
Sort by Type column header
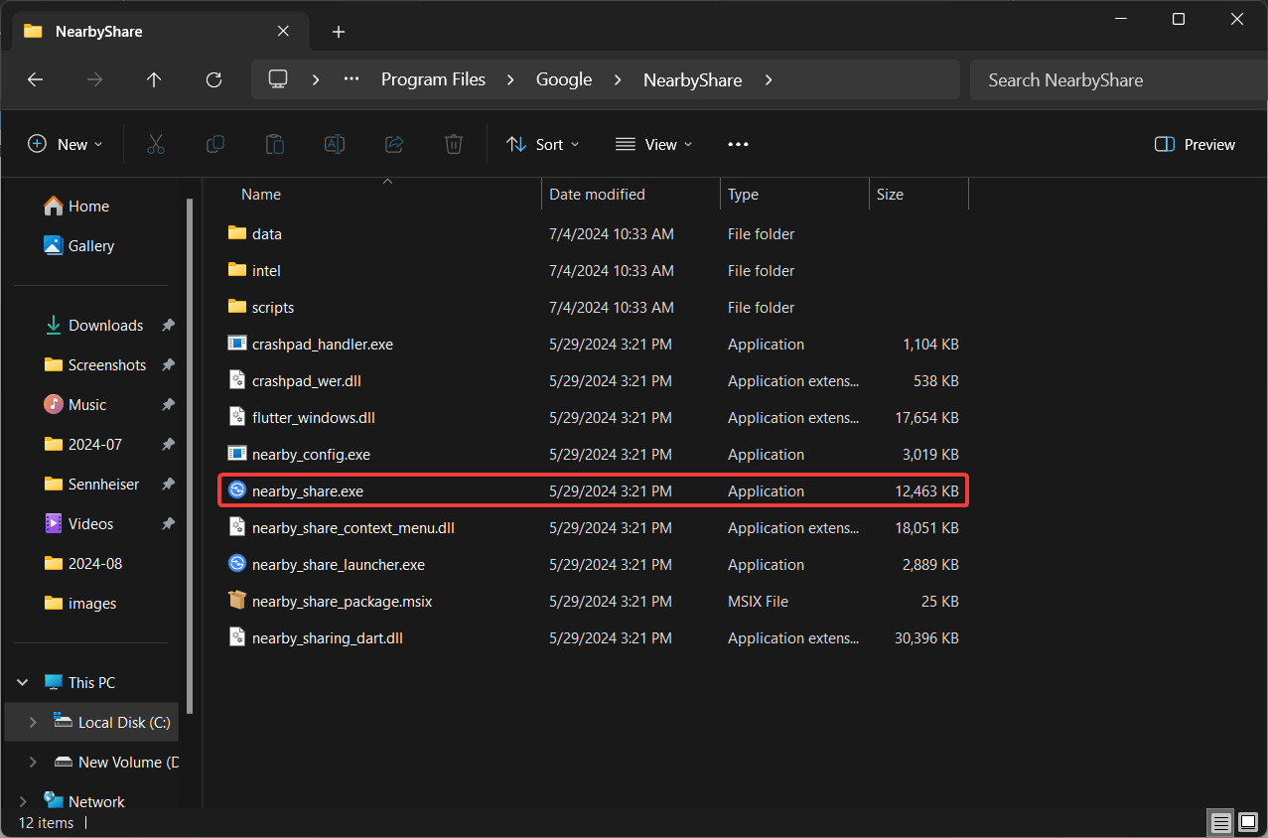(744, 195)
